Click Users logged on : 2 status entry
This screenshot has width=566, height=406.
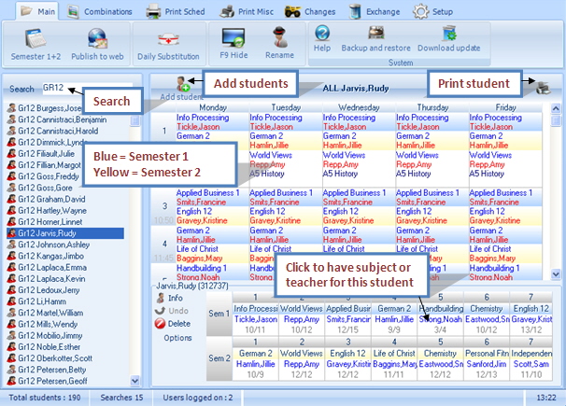tap(197, 398)
